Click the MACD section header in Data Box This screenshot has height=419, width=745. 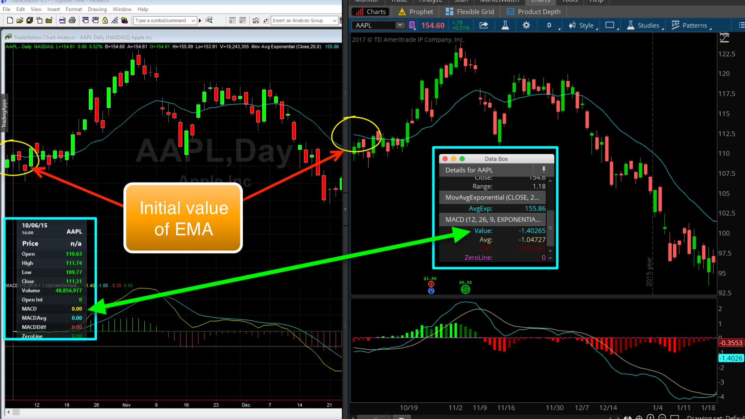[492, 220]
